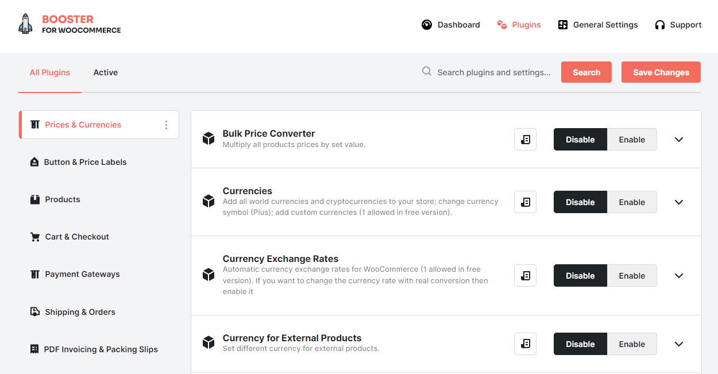The image size is (718, 374).
Task: Select Payment Gateways in the sidebar
Action: click(x=81, y=274)
